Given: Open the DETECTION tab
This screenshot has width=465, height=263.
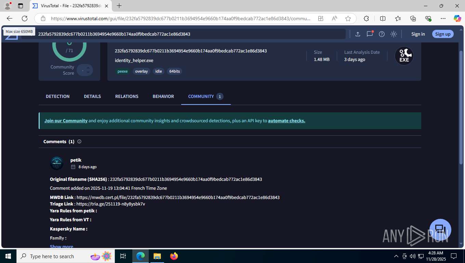Looking at the screenshot, I should [x=57, y=96].
